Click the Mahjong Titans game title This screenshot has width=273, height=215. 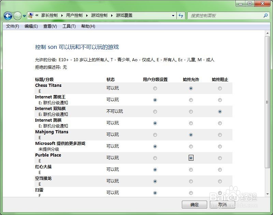[52, 132]
